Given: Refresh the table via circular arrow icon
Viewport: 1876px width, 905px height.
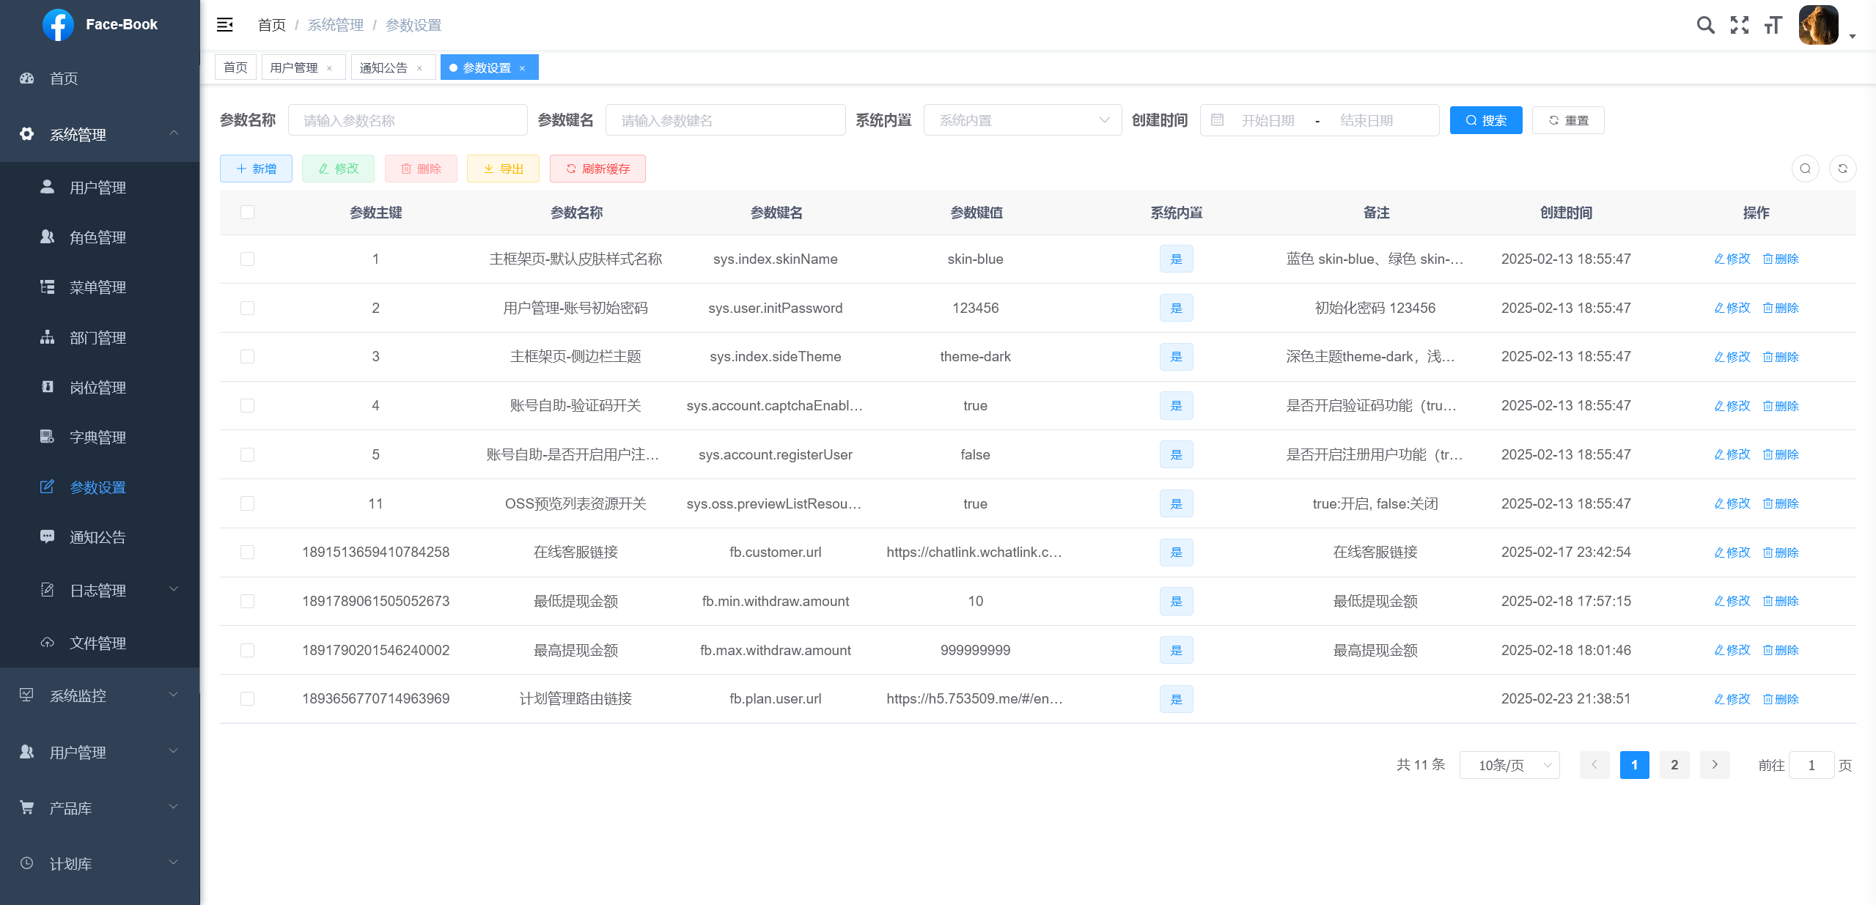Looking at the screenshot, I should click(1844, 168).
